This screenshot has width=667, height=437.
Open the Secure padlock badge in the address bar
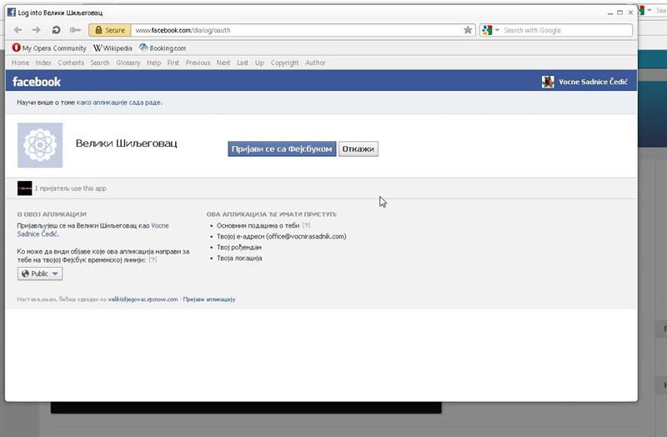pos(110,30)
